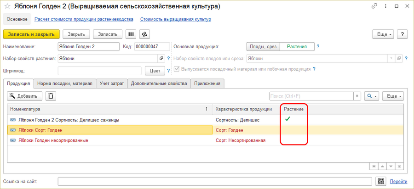The image size is (414, 189).
Task: Select Растения as main product
Action: 297,47
